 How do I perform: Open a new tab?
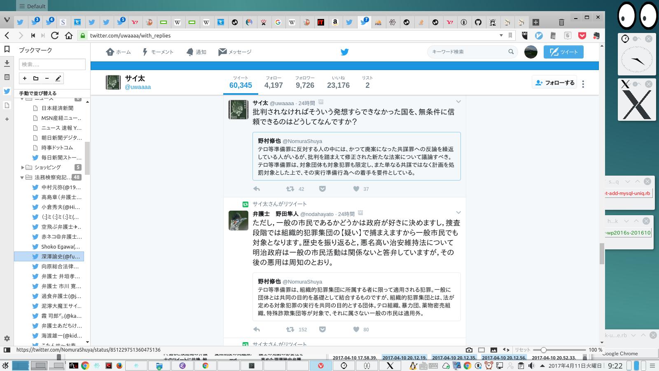[x=536, y=22]
